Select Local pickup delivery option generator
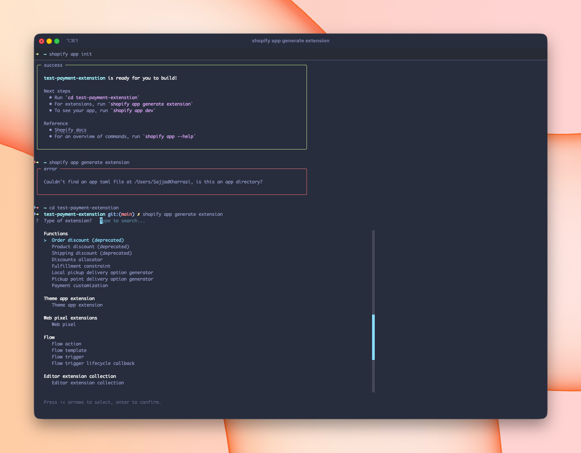This screenshot has height=453, width=581. pyautogui.click(x=103, y=273)
